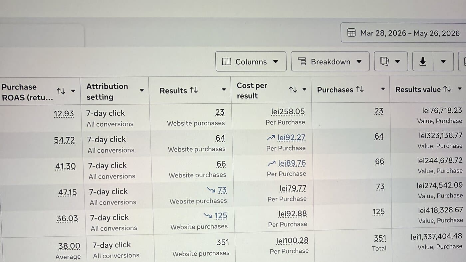Screen dimensions: 466x262
Task: Sort by Purchase ROAS column arrows
Action: click(x=61, y=91)
